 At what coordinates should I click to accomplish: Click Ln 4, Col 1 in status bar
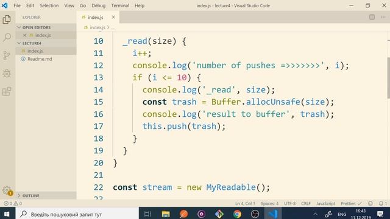(245, 203)
